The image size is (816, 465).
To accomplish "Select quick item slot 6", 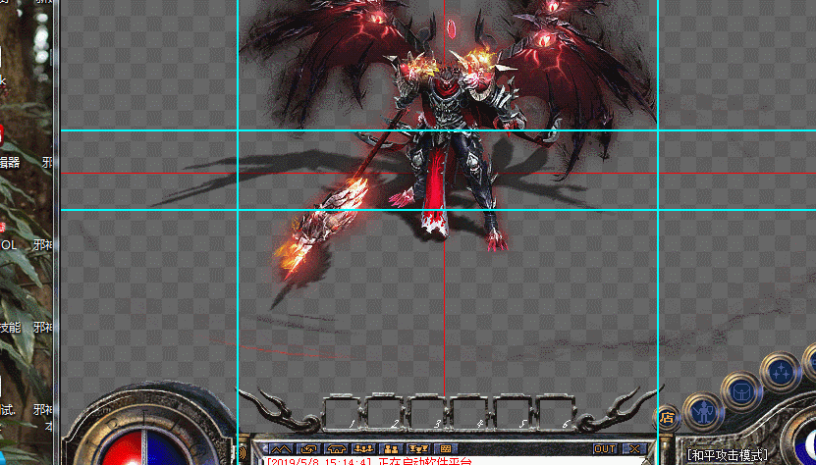I will [555, 414].
